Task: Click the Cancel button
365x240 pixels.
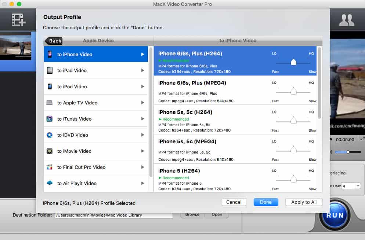Action: pyautogui.click(x=234, y=202)
